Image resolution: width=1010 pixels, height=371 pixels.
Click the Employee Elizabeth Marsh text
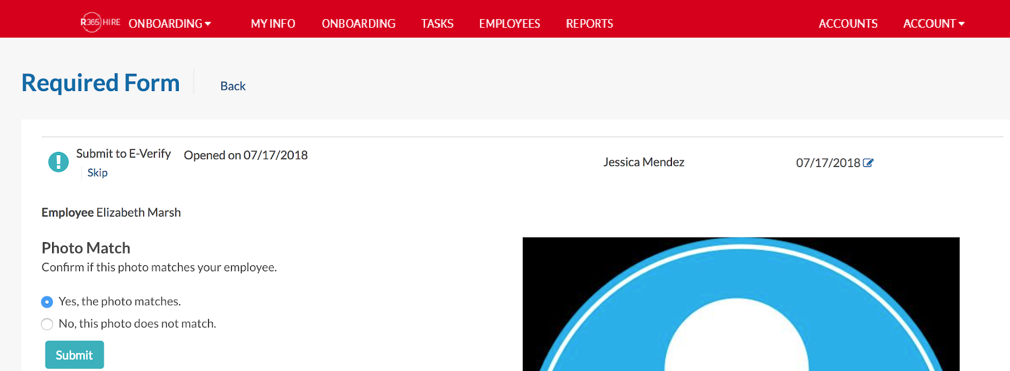(111, 213)
